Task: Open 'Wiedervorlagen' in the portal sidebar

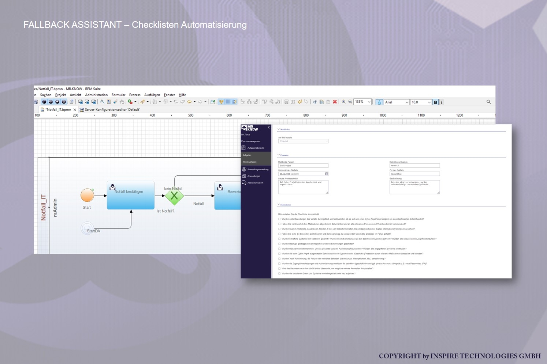Action: coord(256,162)
